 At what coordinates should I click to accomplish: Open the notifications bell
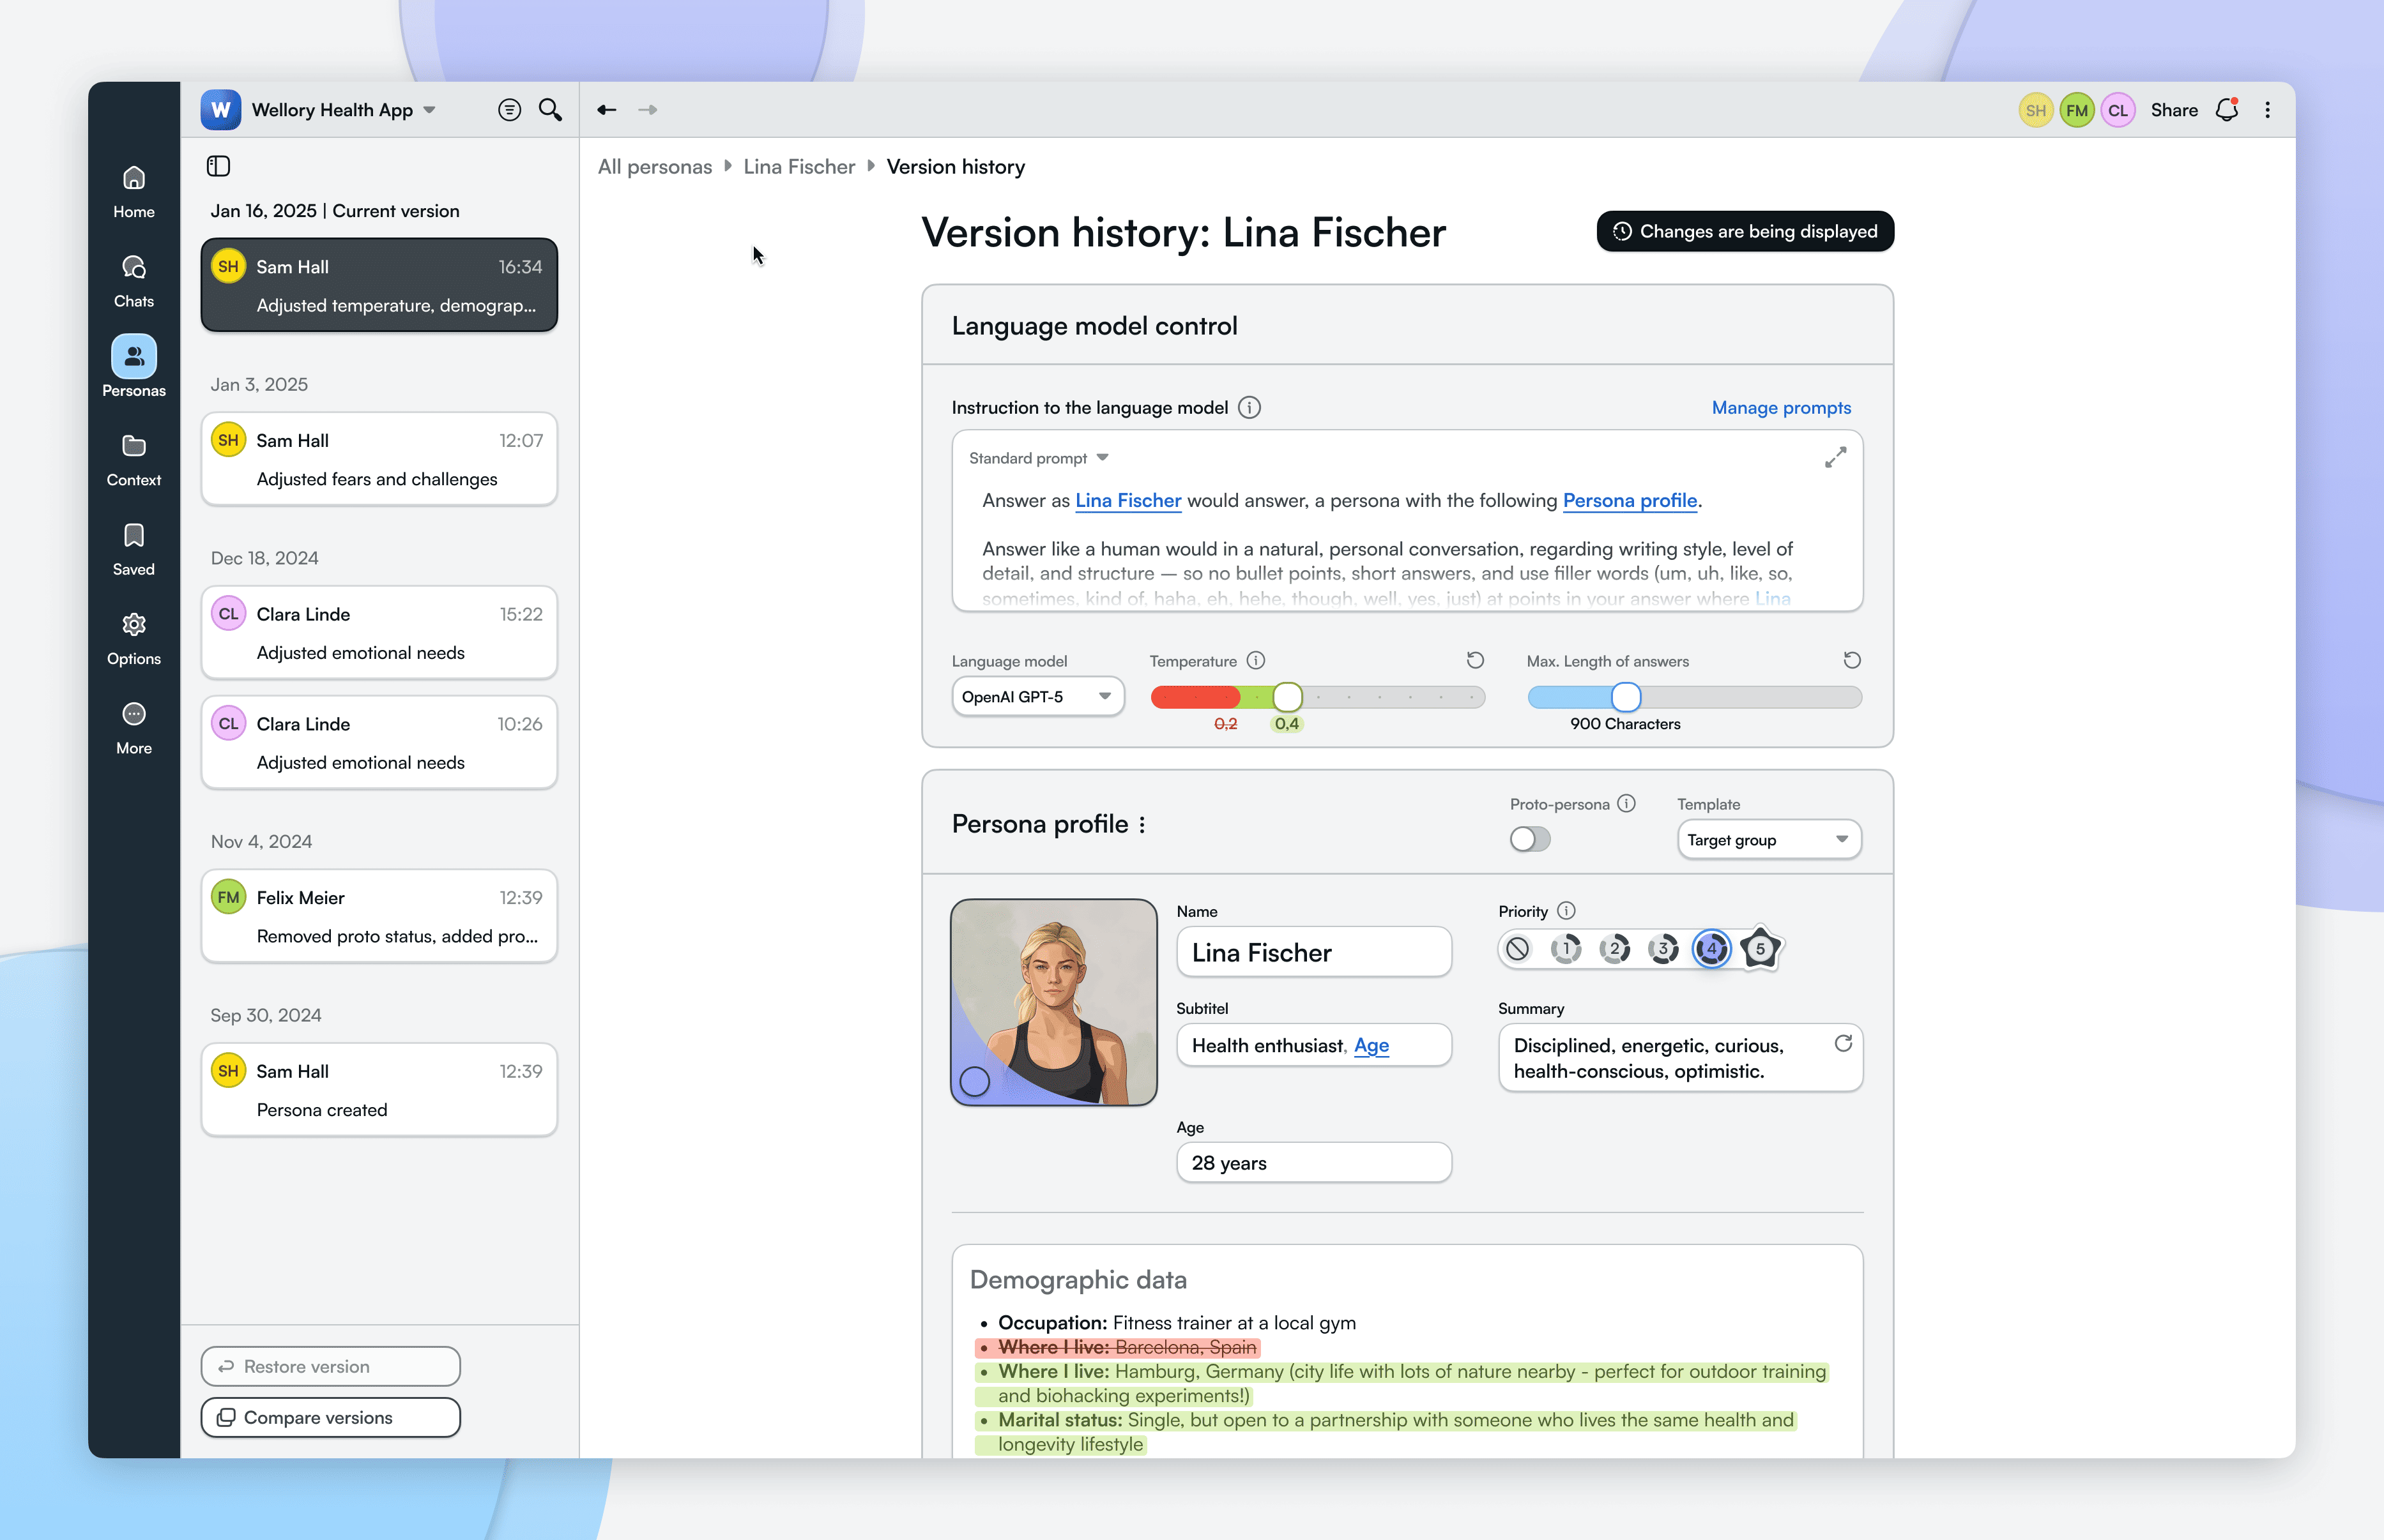pos(2226,110)
